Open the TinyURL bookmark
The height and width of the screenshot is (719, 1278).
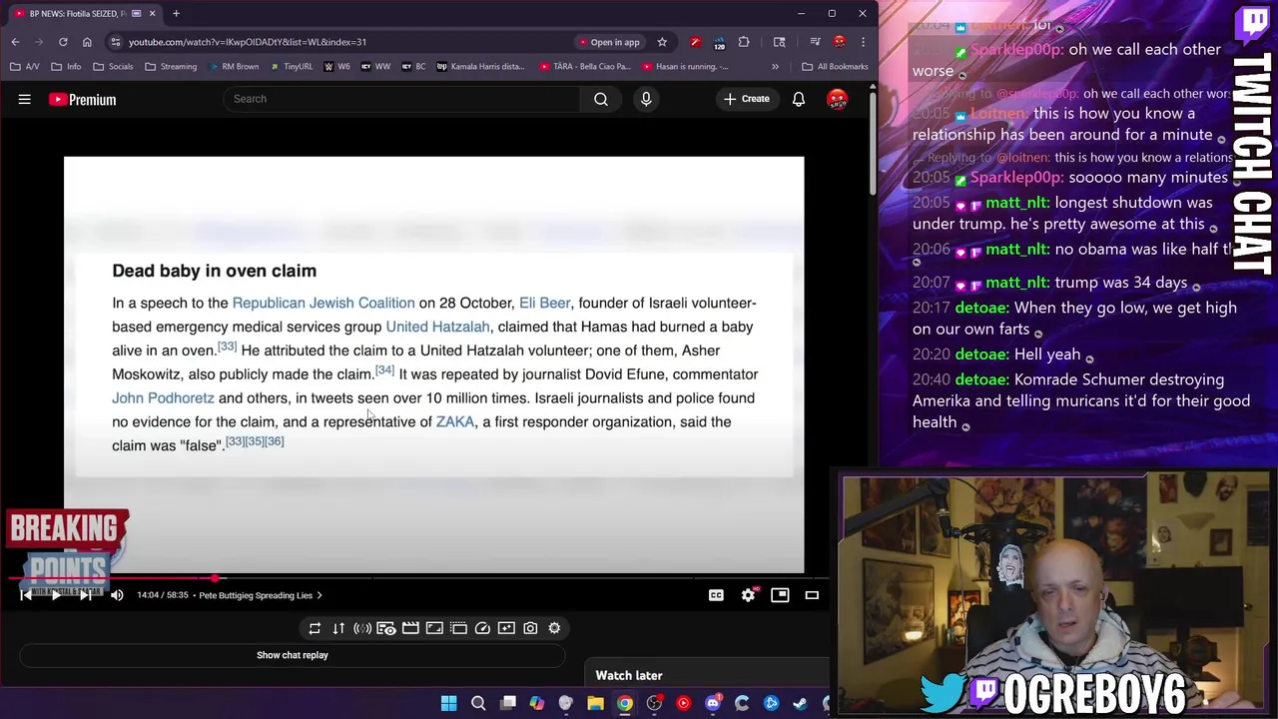(292, 67)
